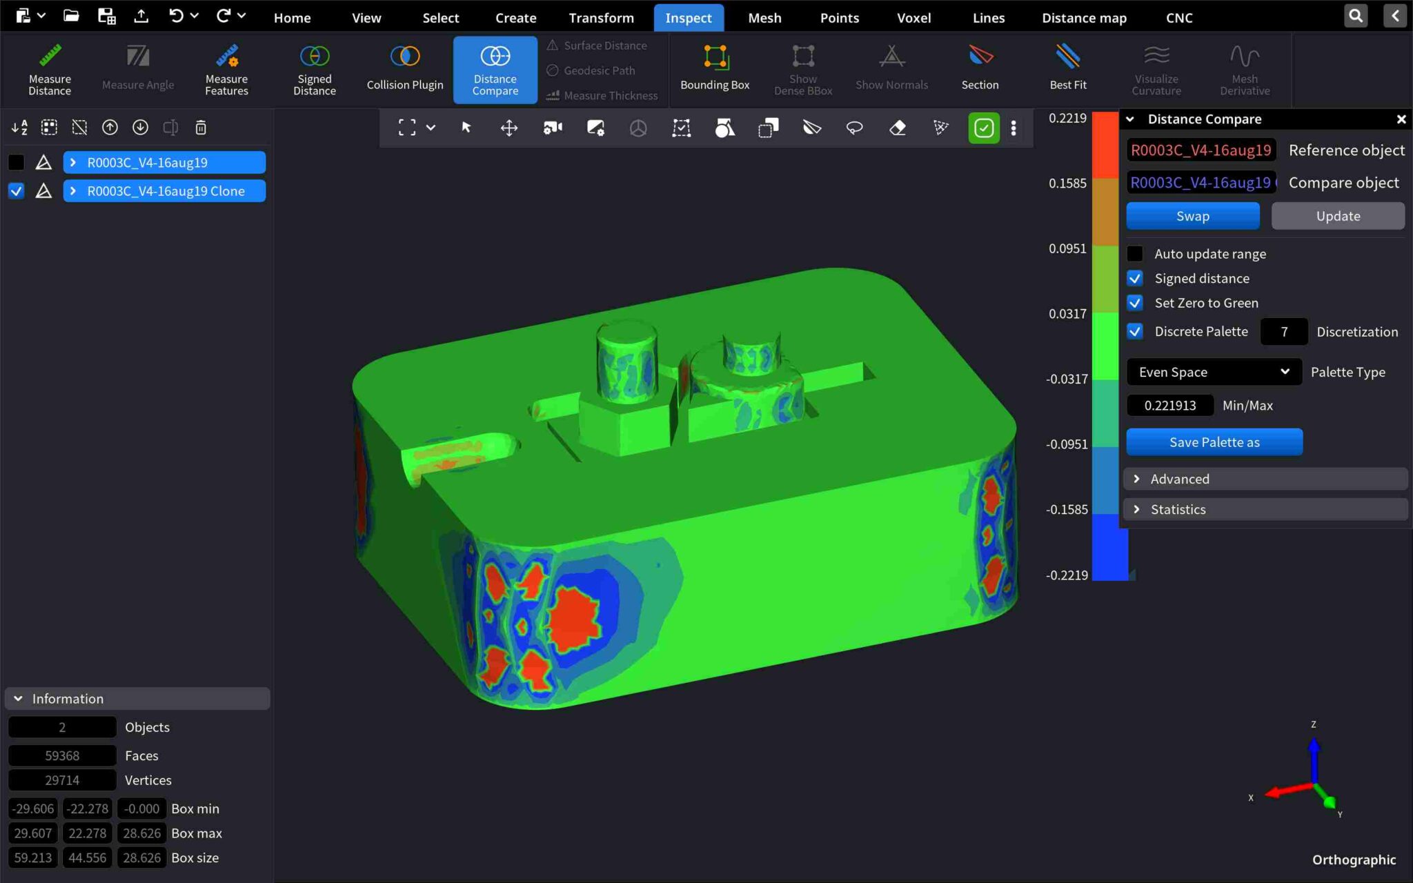Delete selected object using trash icon

click(201, 127)
